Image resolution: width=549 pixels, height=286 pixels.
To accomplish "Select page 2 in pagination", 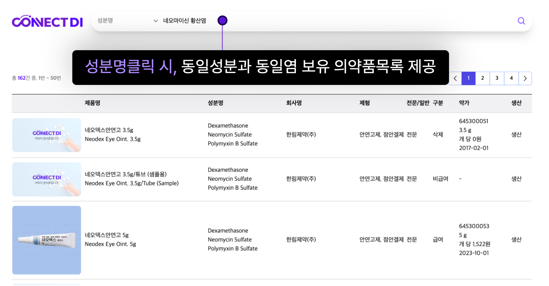I will coord(482,78).
